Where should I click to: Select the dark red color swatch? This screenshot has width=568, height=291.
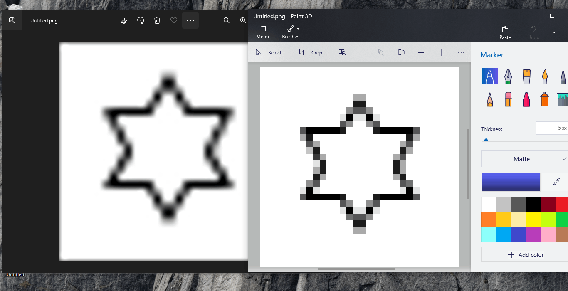[548, 205]
